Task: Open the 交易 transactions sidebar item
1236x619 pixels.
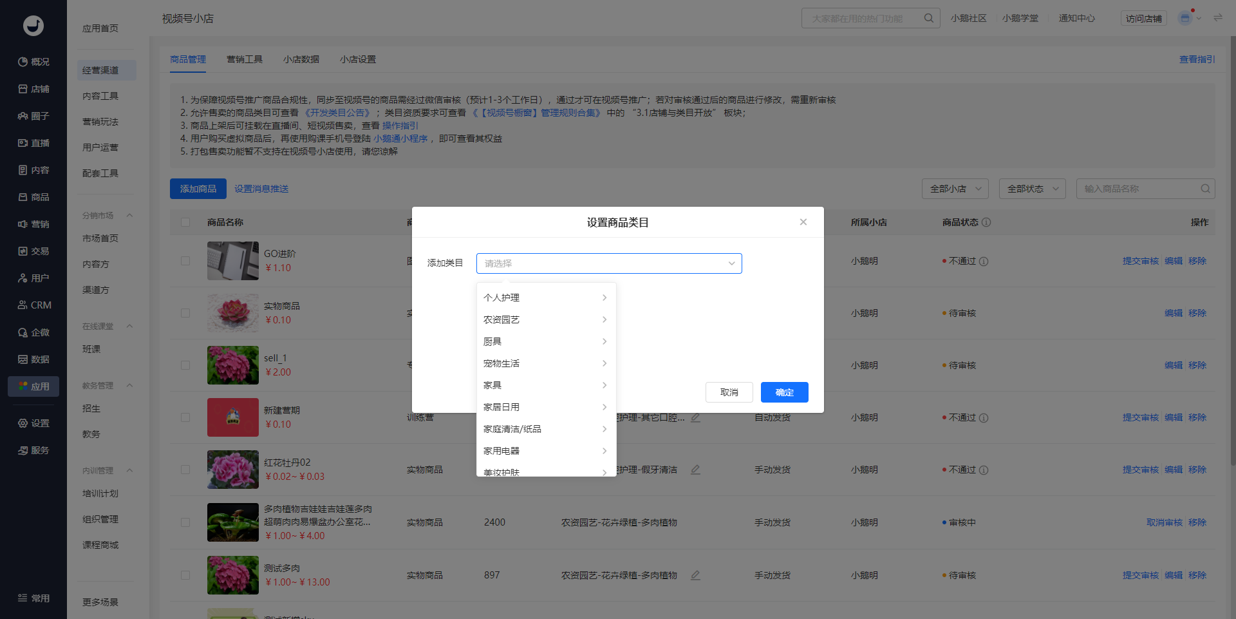Action: [x=33, y=251]
